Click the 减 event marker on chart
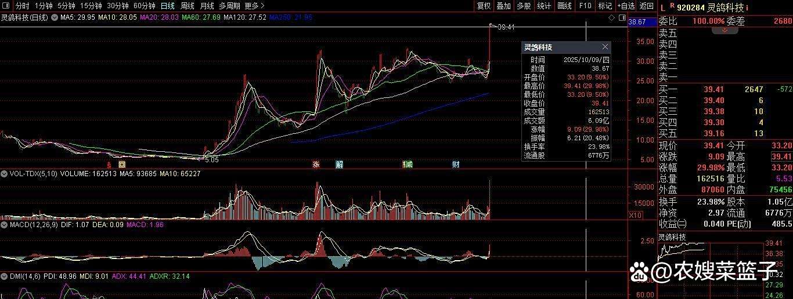 (409, 165)
